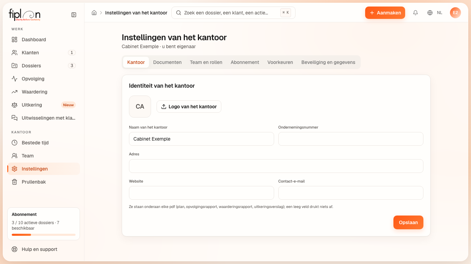The width and height of the screenshot is (471, 264).
Task: Click into the Adres field
Action: coord(276,166)
